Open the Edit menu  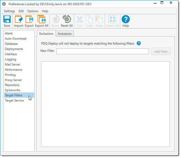click(x=21, y=11)
